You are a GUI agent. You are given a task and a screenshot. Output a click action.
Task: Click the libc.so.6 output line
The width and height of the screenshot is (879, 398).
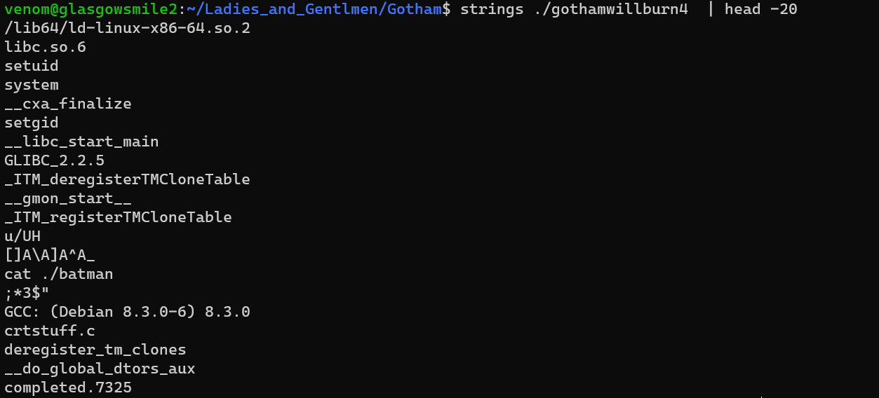tap(45, 47)
